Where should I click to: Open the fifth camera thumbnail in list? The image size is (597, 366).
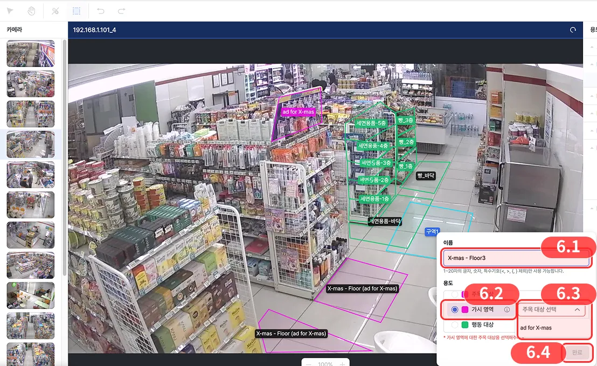31,175
